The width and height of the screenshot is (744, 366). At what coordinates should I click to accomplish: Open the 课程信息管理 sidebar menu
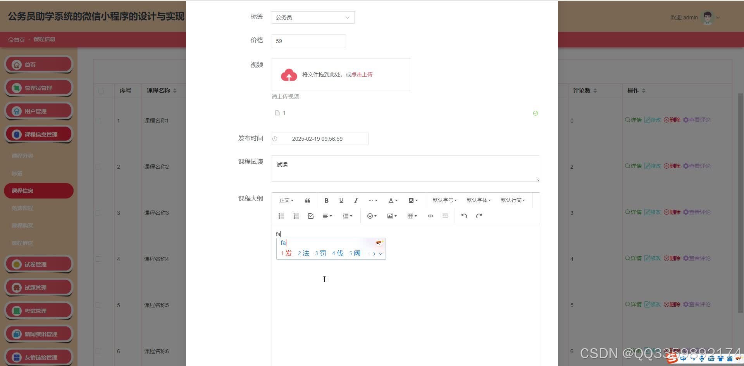39,134
